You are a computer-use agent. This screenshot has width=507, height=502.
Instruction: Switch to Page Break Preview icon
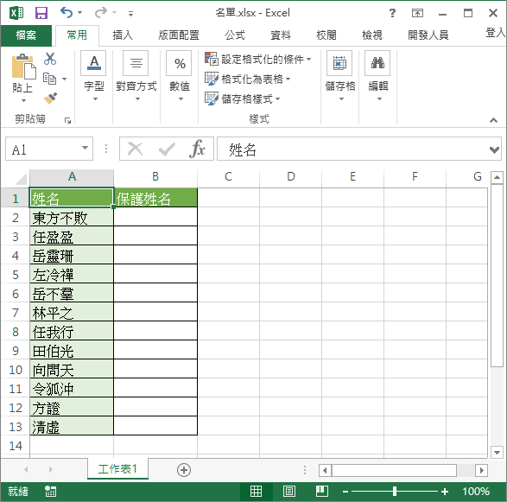322,492
